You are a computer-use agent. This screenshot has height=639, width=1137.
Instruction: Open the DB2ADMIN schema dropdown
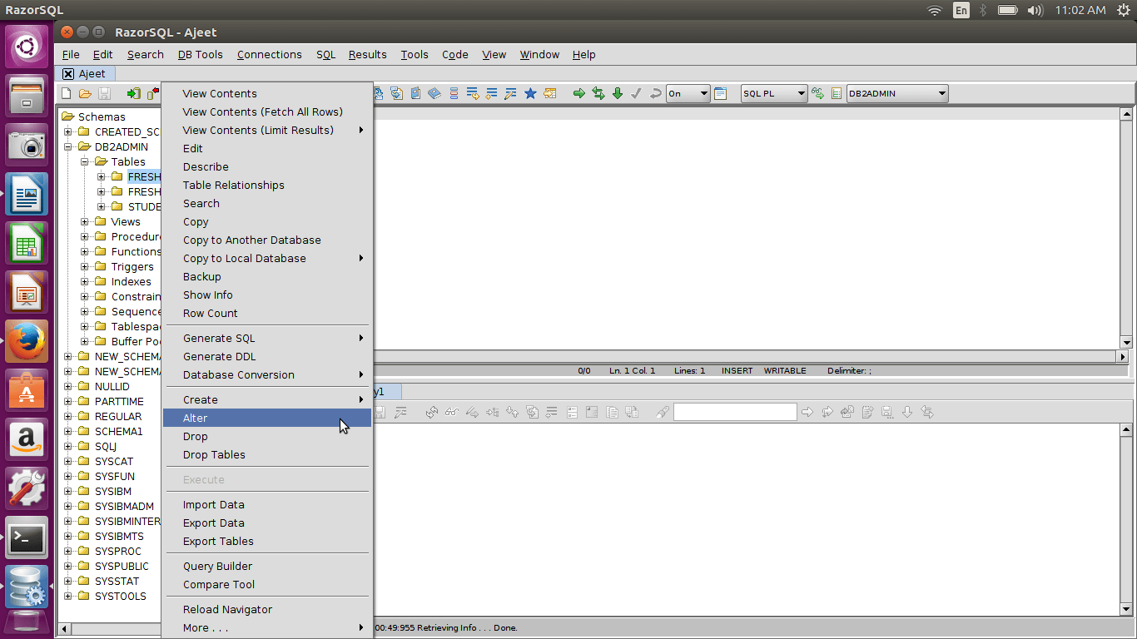(897, 94)
